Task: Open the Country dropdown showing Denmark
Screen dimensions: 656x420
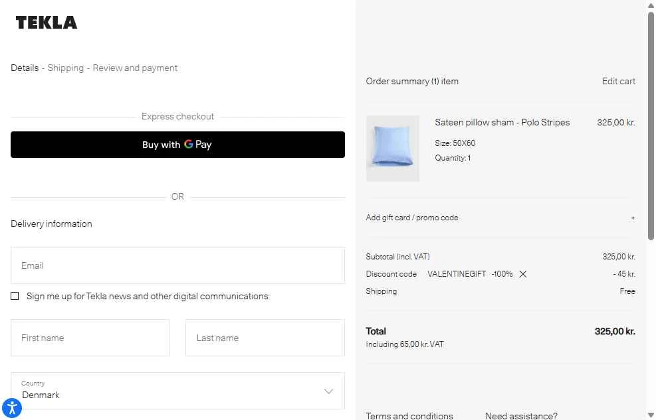Action: point(178,391)
